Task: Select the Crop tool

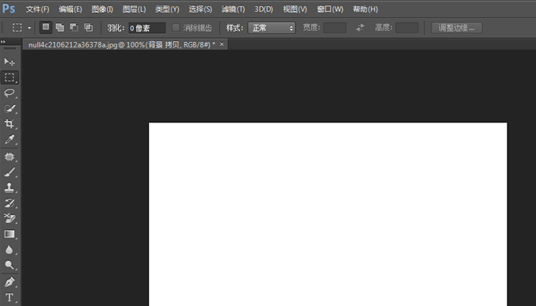Action: pos(10,123)
